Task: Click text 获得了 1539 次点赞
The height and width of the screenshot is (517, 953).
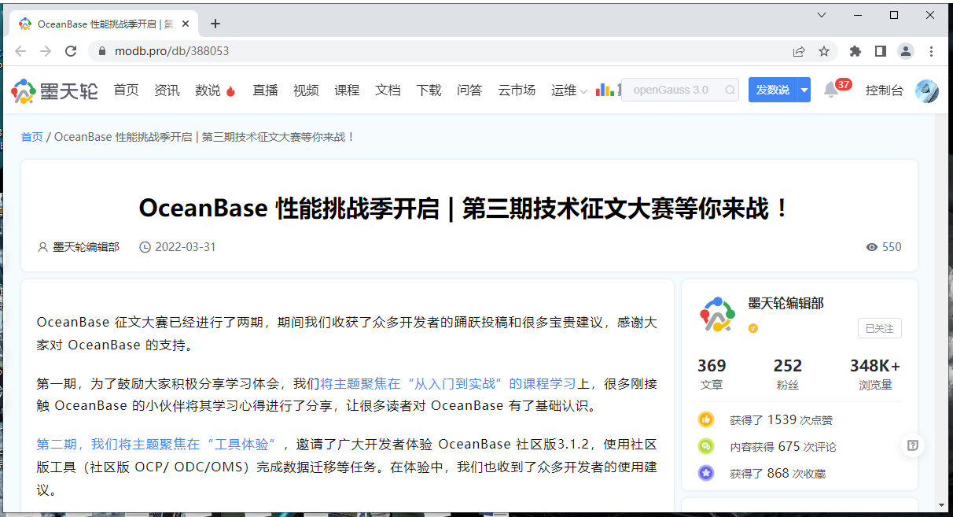Action: click(781, 419)
